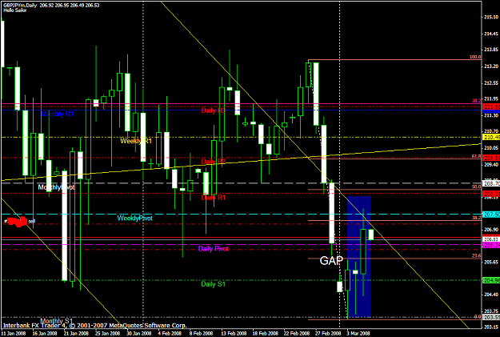Click the 210.05 price scale value
Image resolution: width=500 pixels, height=337 pixels.
(492, 148)
